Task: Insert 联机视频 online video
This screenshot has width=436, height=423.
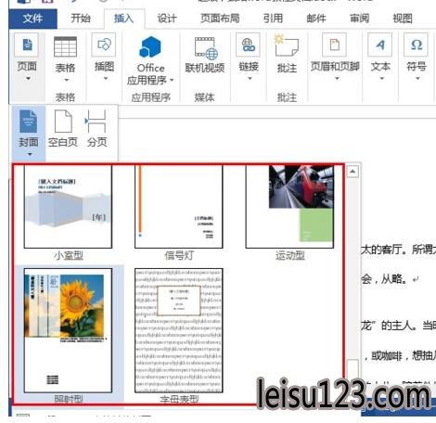Action: [205, 55]
